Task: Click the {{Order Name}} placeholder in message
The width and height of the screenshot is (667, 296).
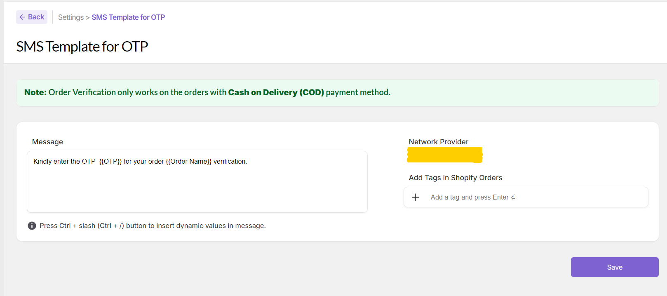Action: coord(188,162)
